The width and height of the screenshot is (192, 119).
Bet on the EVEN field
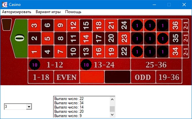coord(67,77)
